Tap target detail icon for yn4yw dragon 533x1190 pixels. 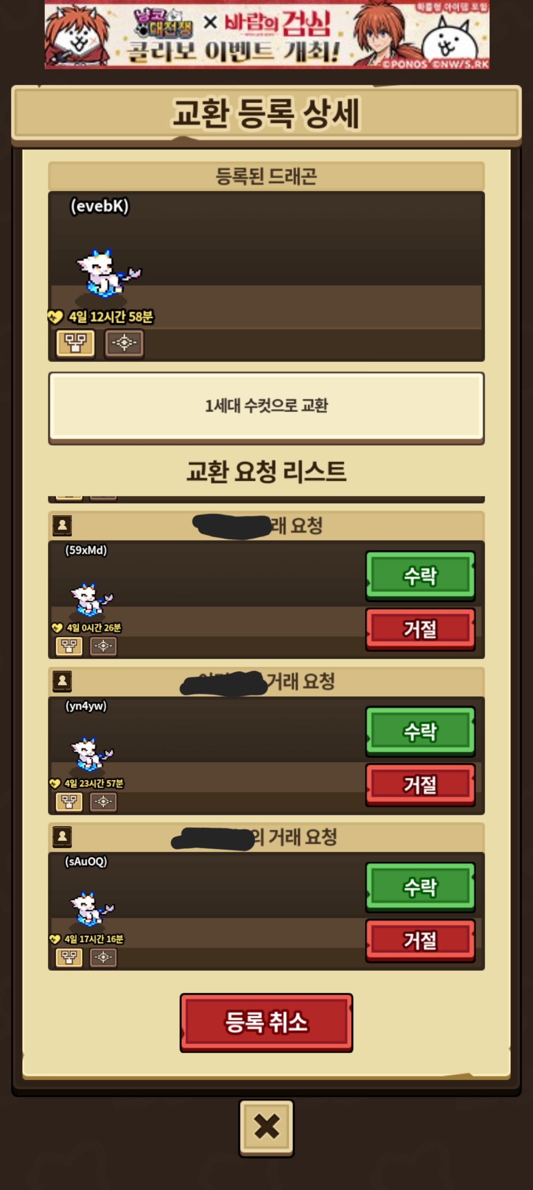pos(103,802)
